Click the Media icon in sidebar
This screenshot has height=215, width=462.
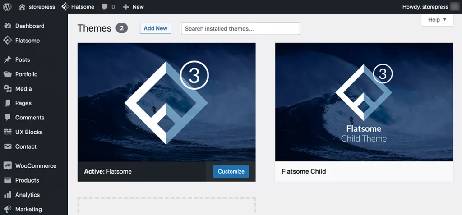[x=7, y=89]
